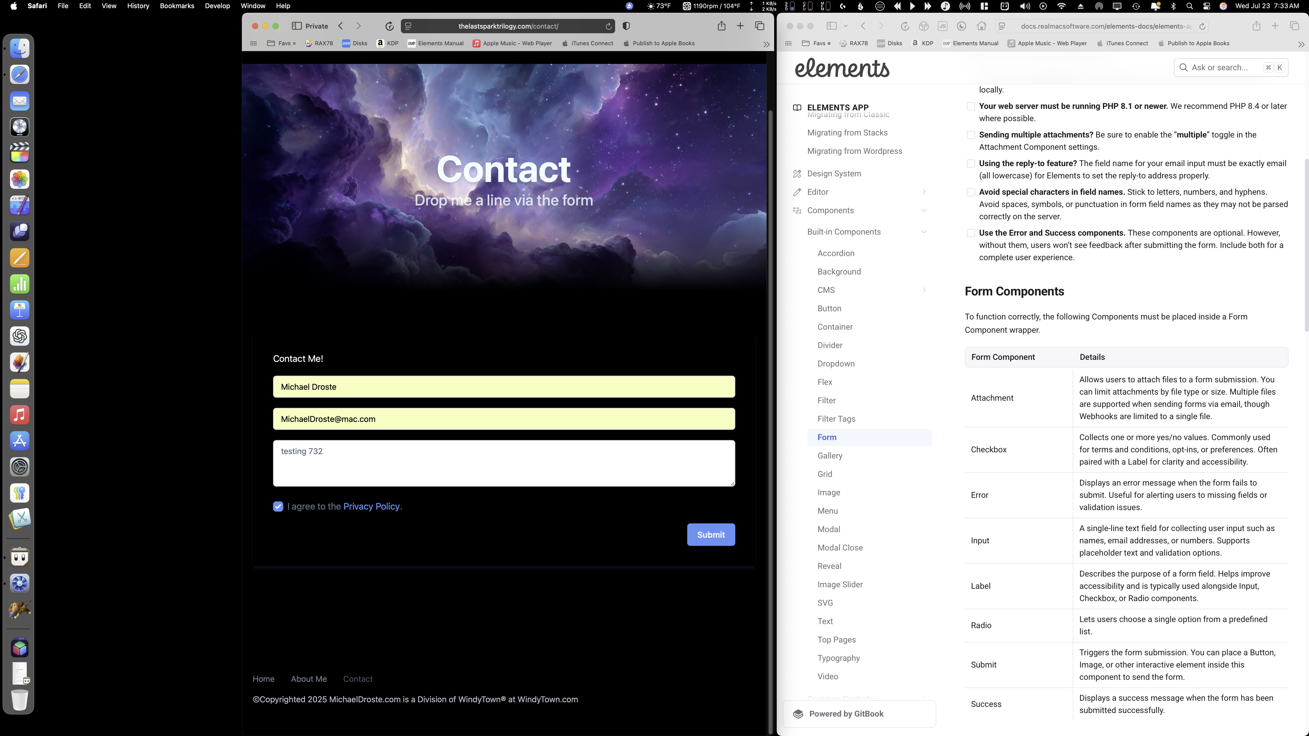This screenshot has height=736, width=1309.
Task: Open the Window menu
Action: coord(253,6)
